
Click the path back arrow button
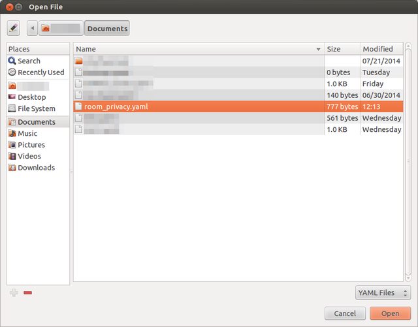(33, 28)
